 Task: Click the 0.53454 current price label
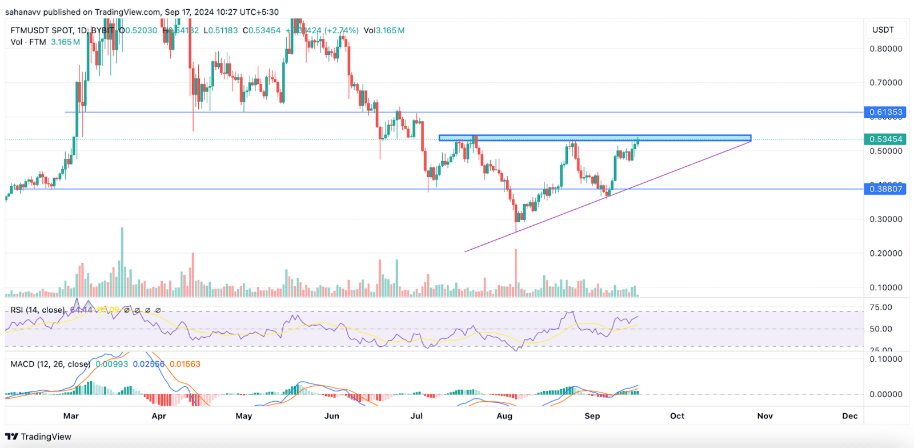(885, 139)
